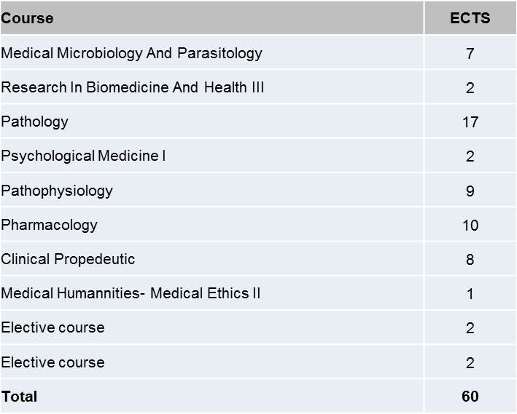Image resolution: width=517 pixels, height=414 pixels.
Task: Click Pathology's ECTS value 17
Action: point(470,122)
